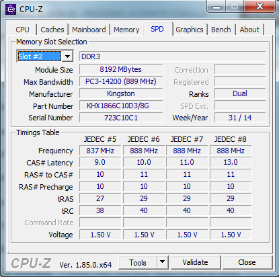Close the window with the red X
This screenshot has width=279, height=277.
pos(260,6)
